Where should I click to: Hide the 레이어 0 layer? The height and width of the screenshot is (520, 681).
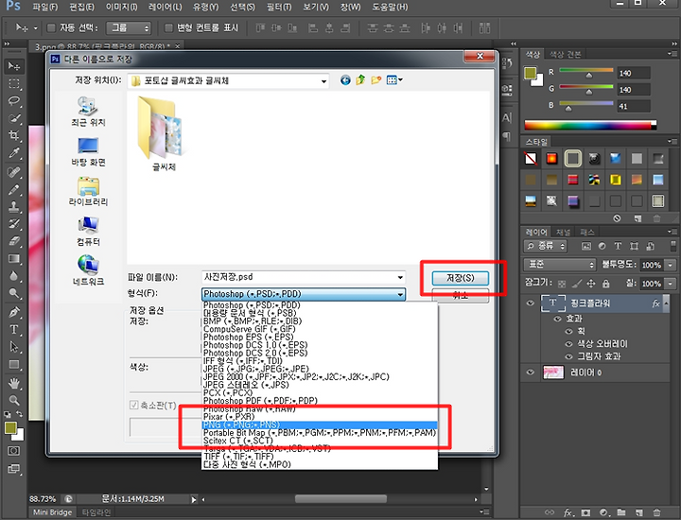click(x=531, y=373)
